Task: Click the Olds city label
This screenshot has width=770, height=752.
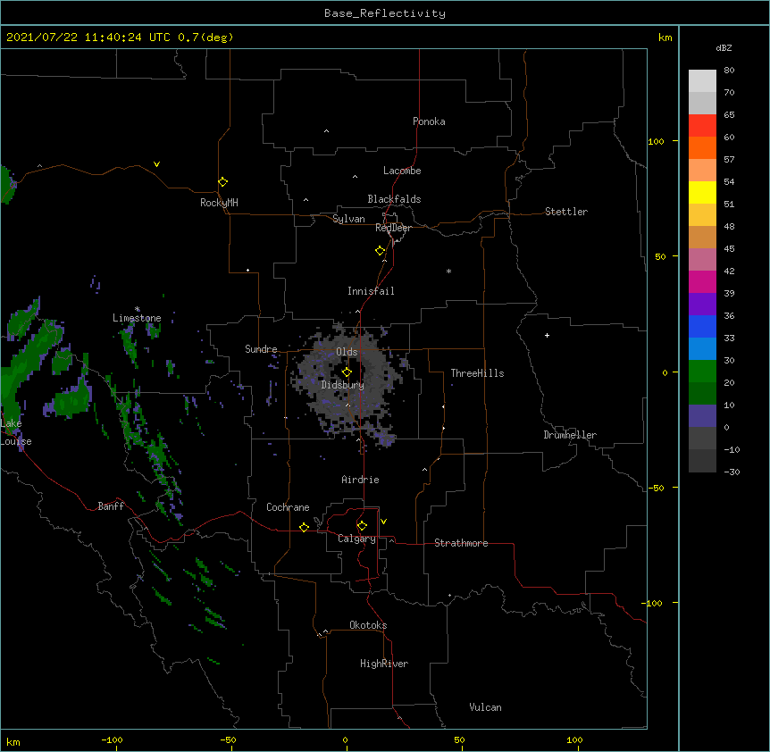Action: [347, 352]
